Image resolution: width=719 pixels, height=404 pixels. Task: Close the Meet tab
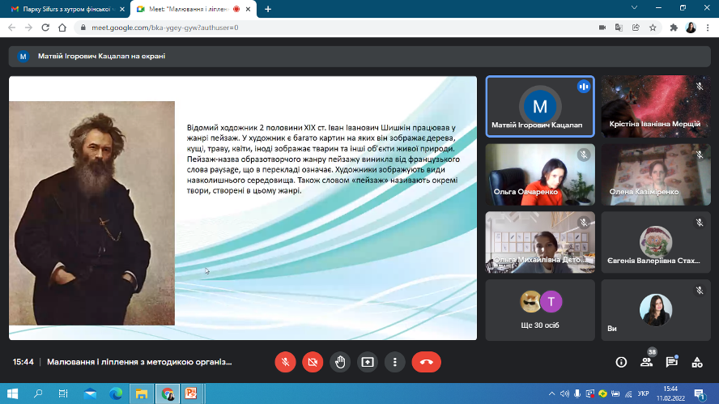(x=248, y=9)
